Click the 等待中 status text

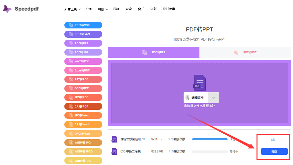[x=234, y=151]
